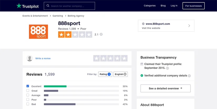
Task: Click the chevron arrow on website card
Action: coord(189,26)
